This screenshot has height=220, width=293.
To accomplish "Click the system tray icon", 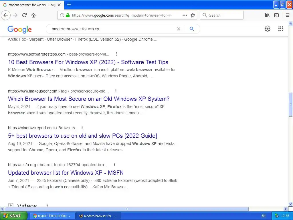I will pyautogui.click(x=277, y=216).
